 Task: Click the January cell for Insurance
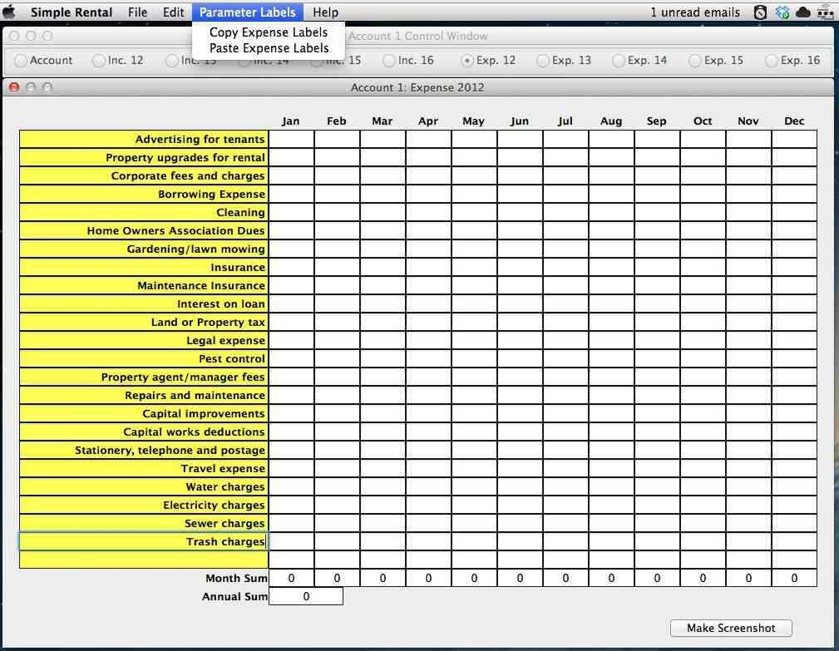(290, 267)
